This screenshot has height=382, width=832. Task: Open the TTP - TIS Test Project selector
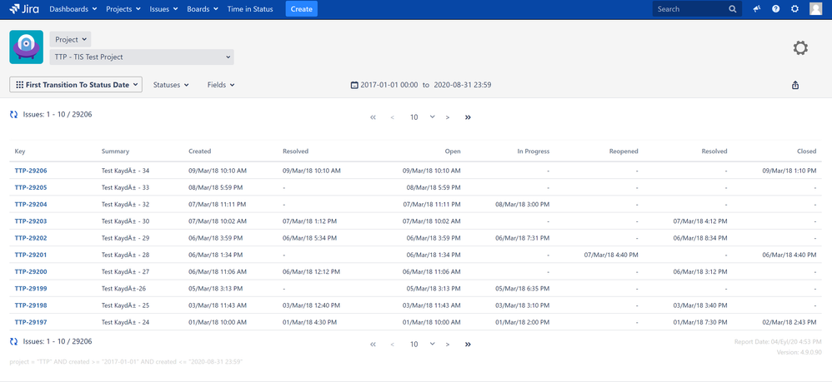[x=142, y=57]
